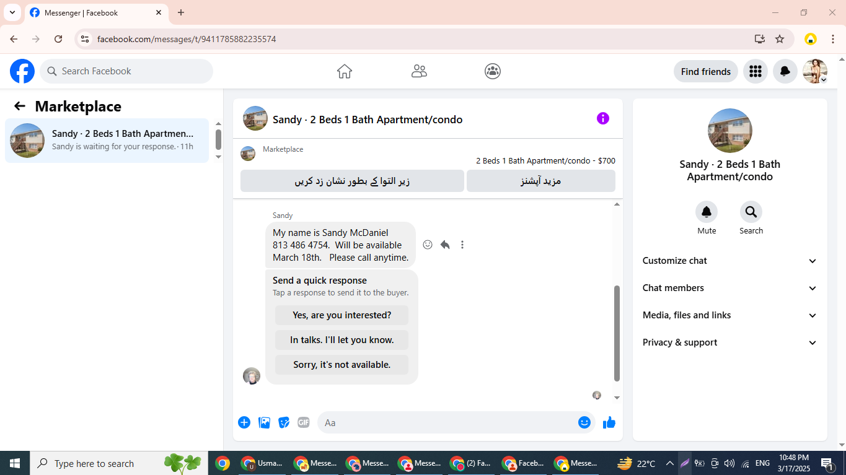This screenshot has width=846, height=475.
Task: Click Sandy's message text 'My name is Sandy McDaniel'
Action: pyautogui.click(x=330, y=233)
